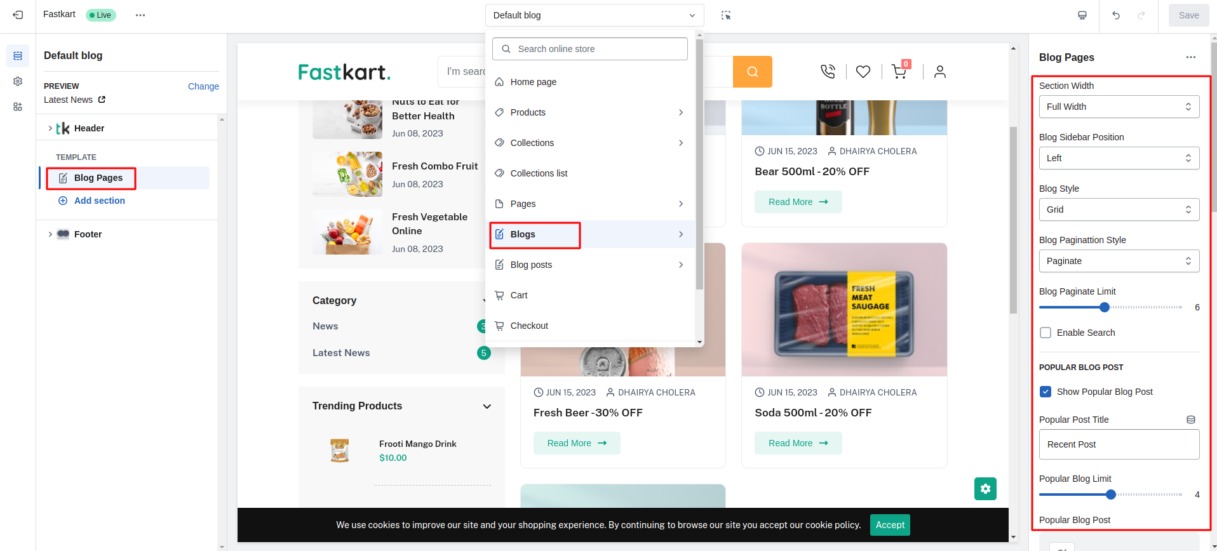Click the Change preview link
The height and width of the screenshot is (551, 1217).
[x=203, y=86]
